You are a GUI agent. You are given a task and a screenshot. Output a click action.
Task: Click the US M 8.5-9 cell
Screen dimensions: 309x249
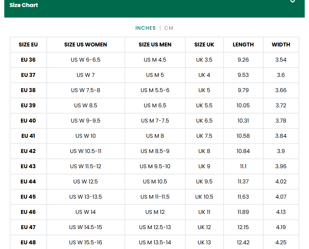click(x=155, y=151)
